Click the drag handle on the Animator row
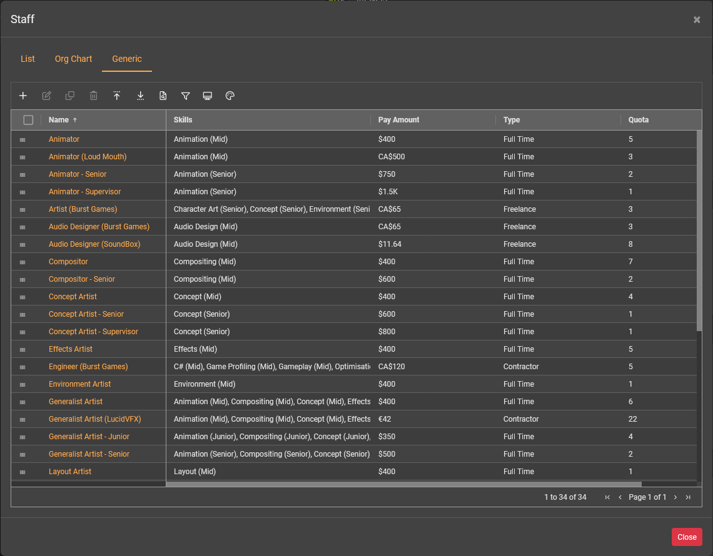This screenshot has height=556, width=713. click(23, 140)
